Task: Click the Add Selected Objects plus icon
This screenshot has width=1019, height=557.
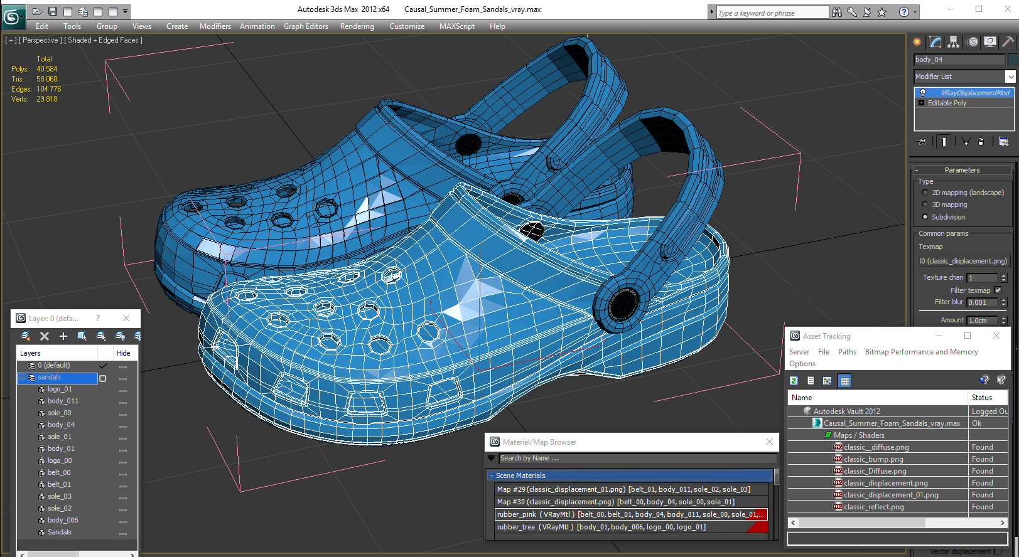Action: tap(63, 336)
